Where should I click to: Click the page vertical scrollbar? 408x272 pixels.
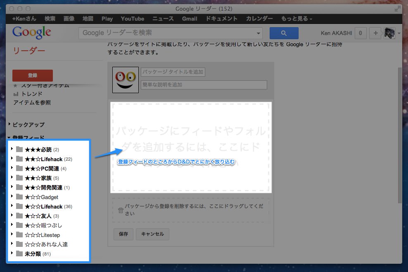[x=400, y=135]
